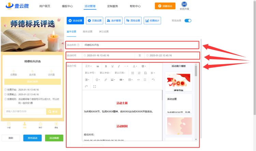Open the 排行 ranking icon in phone preview
The image size is (256, 151).
40,125
